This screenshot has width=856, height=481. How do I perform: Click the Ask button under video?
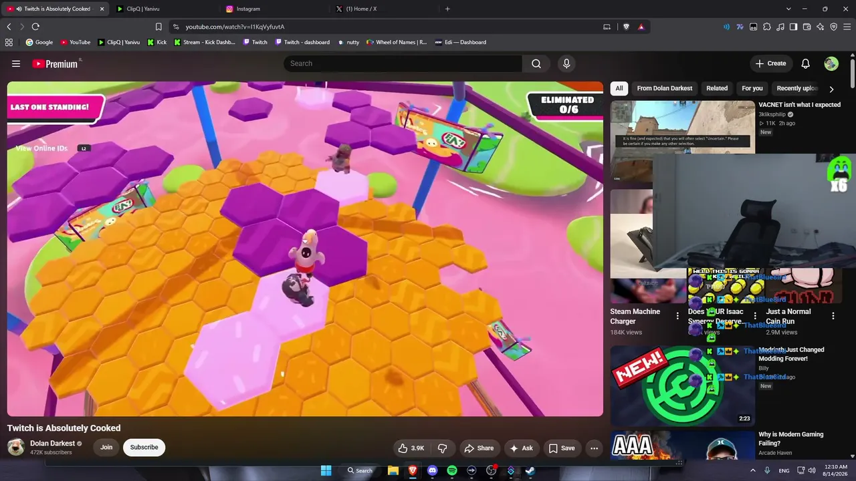[521, 448]
